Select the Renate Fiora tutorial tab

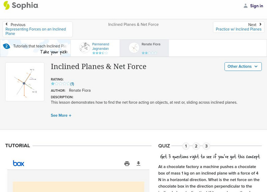coord(144,48)
